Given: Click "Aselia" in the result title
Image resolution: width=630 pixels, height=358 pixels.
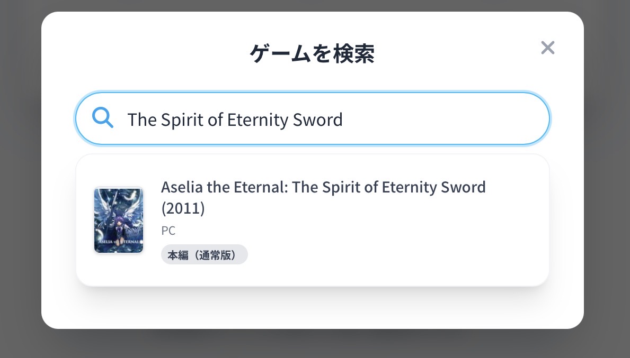Looking at the screenshot, I should [x=179, y=187].
